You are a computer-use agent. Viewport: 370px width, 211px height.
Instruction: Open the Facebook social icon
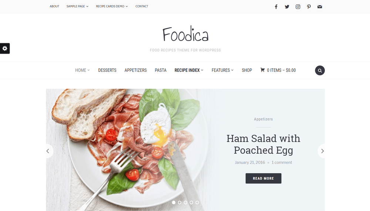click(276, 7)
